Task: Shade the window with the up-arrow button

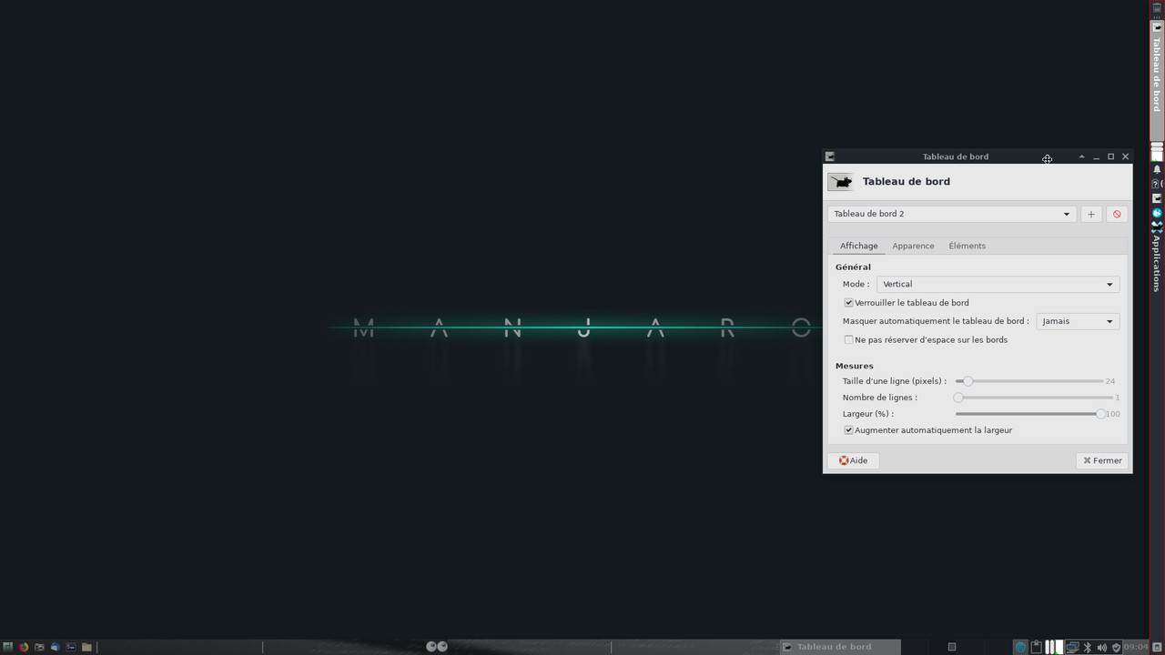Action: pyautogui.click(x=1081, y=156)
